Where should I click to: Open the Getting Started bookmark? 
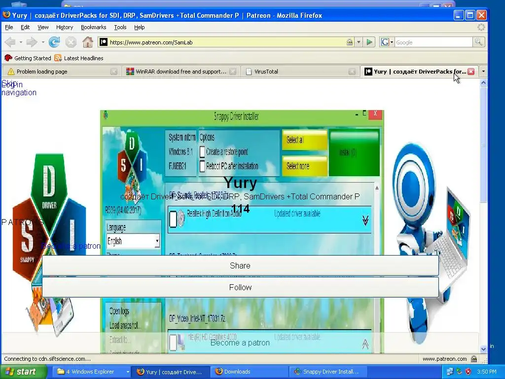point(28,58)
